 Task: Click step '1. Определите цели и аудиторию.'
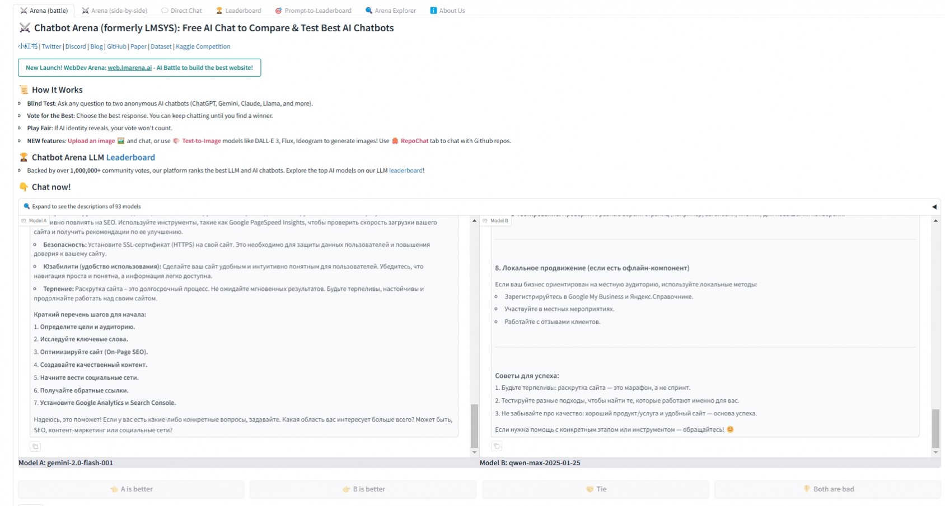click(x=84, y=327)
